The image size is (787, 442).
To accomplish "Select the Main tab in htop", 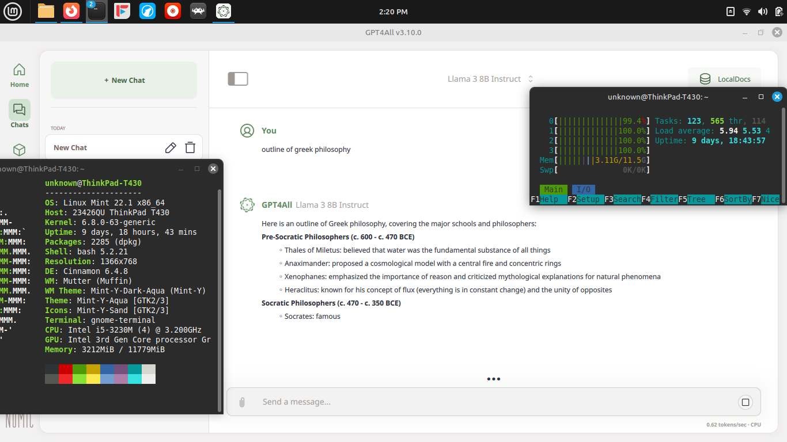I will point(554,189).
